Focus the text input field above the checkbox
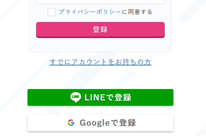Viewport: 206px width, 137px height. click(x=100, y=1)
